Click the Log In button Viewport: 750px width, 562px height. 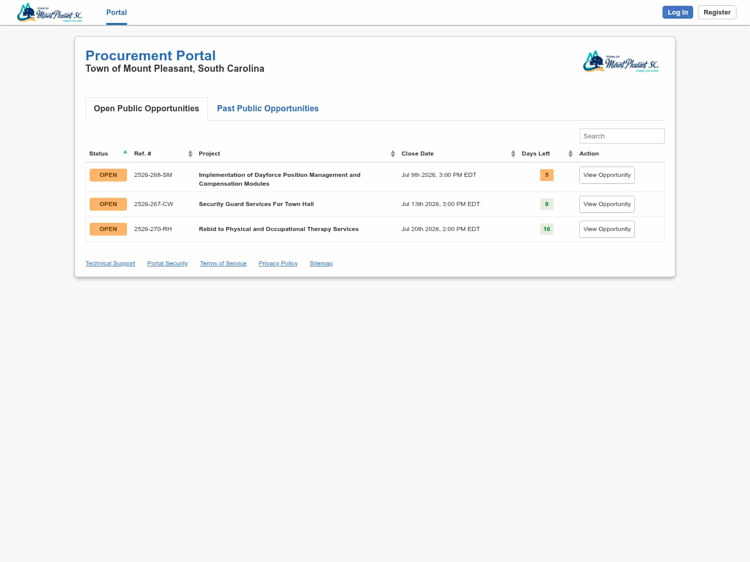point(678,12)
